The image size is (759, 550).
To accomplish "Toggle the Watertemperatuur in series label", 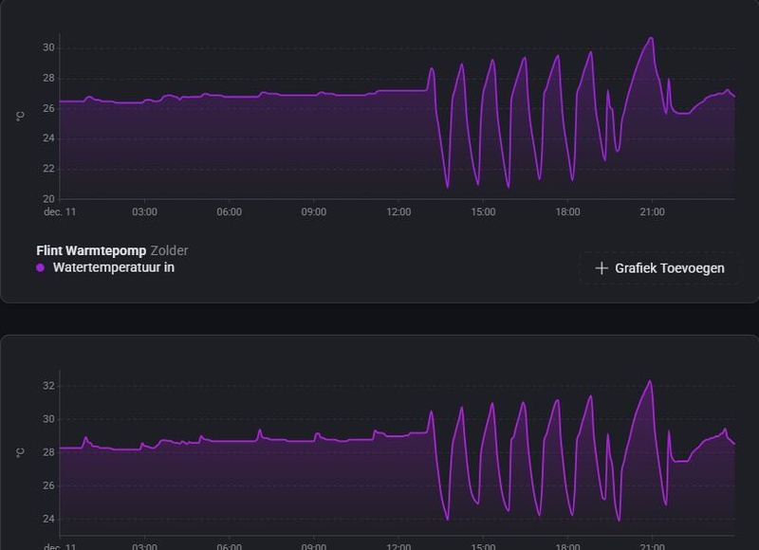I will pos(113,267).
